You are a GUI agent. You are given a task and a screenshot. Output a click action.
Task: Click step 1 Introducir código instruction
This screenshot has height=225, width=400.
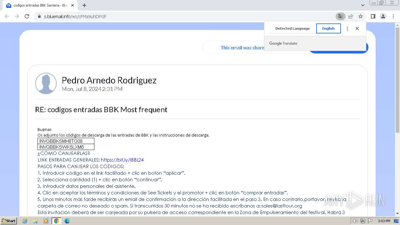click(111, 173)
